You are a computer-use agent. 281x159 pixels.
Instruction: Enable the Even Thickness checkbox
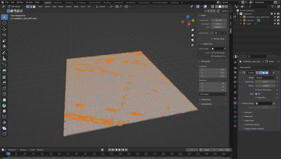256,90
